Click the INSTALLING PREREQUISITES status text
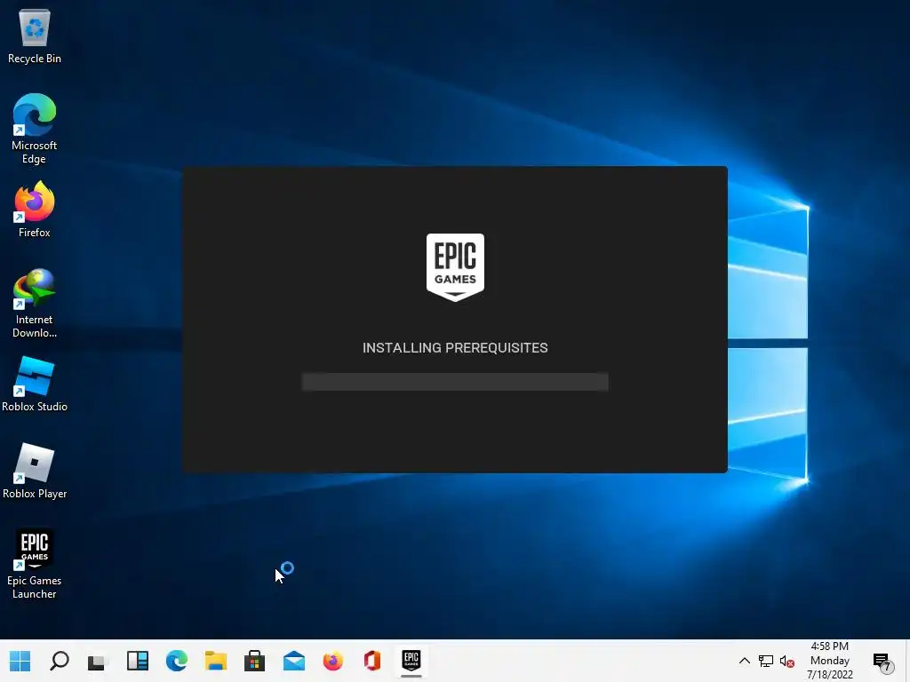Viewport: 910px width, 682px height. pyautogui.click(x=455, y=348)
